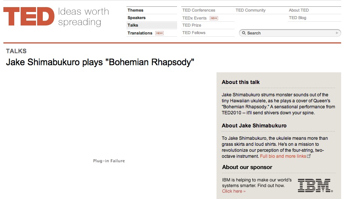Viewport: 349px width, 199px height.
Task: Click the external link icon after bio link
Action: pyautogui.click(x=309, y=156)
